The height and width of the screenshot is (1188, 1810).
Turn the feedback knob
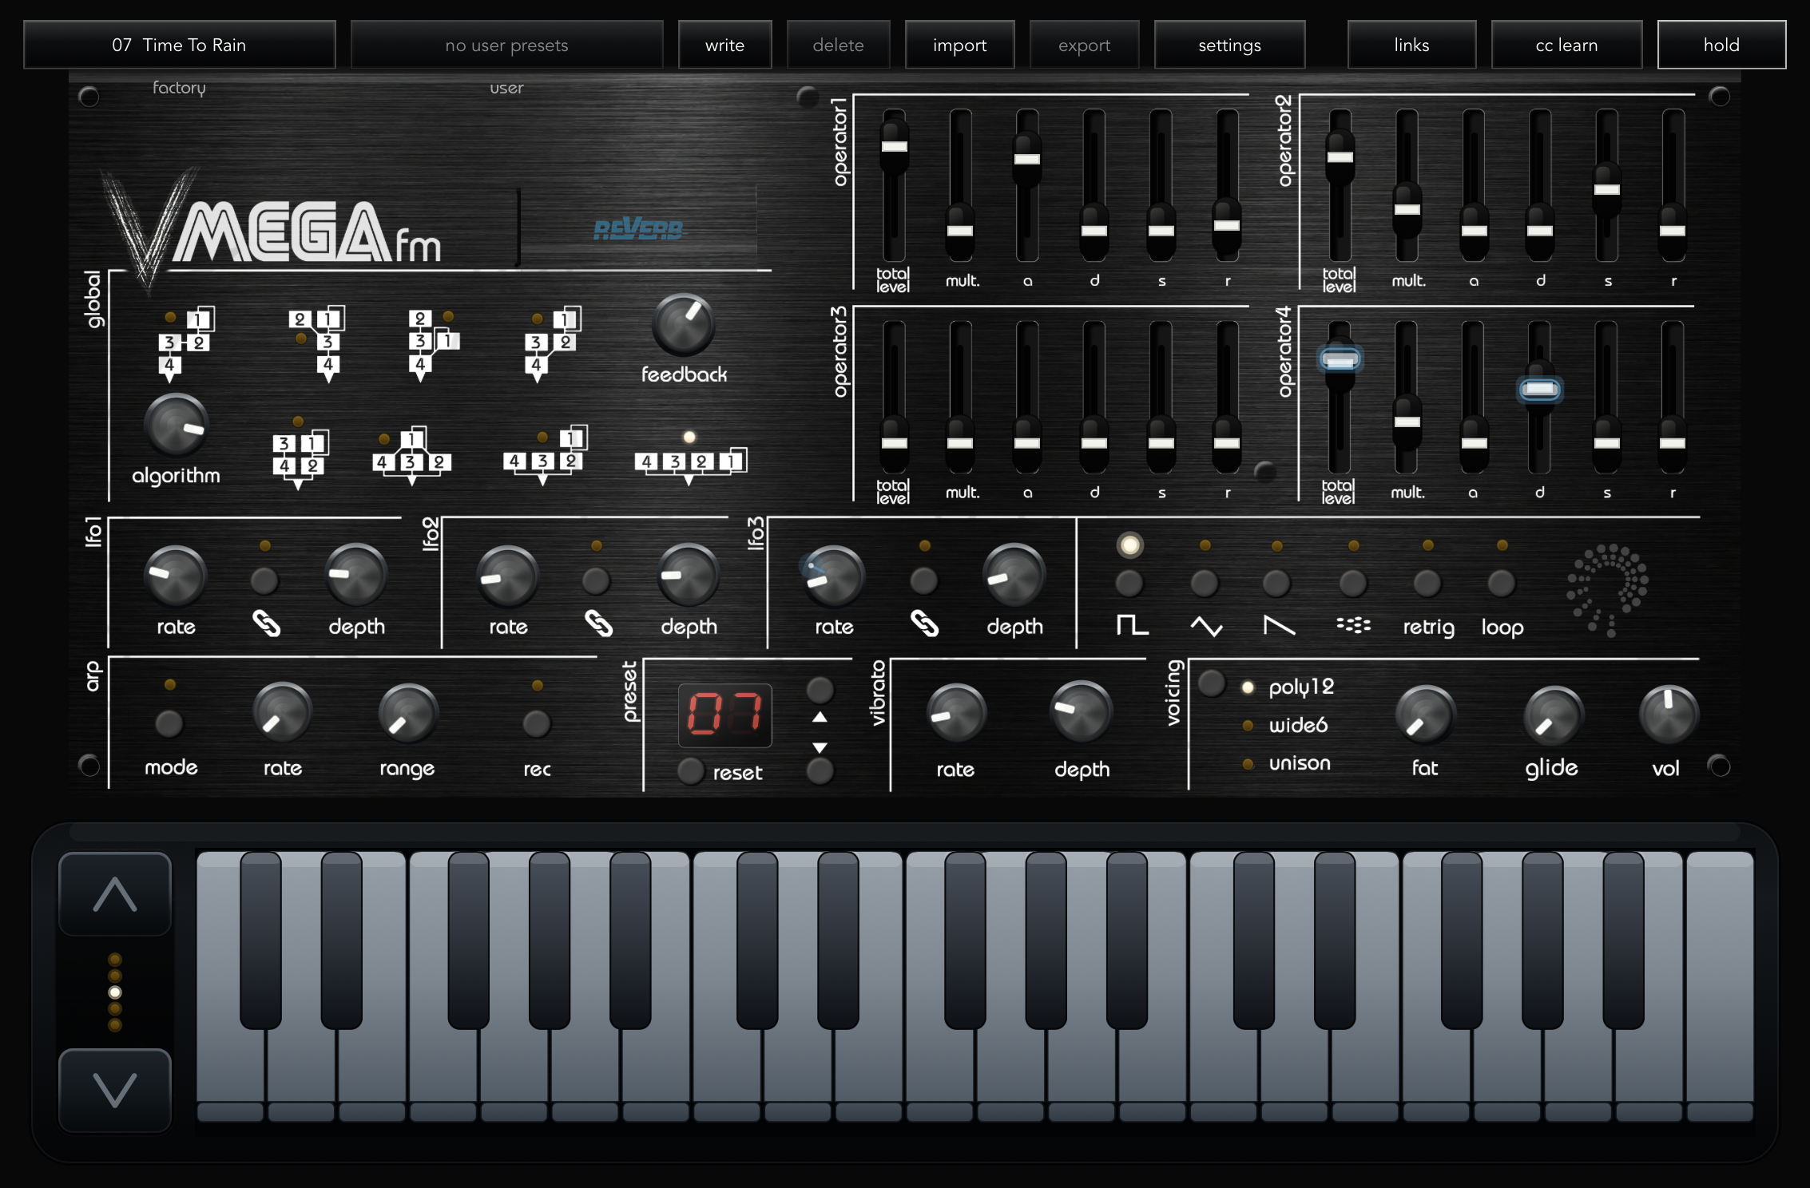(x=684, y=325)
